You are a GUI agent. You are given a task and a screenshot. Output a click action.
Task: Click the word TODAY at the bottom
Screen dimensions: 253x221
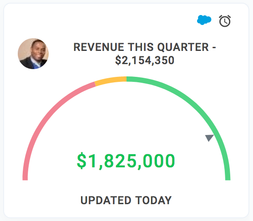point(153,201)
